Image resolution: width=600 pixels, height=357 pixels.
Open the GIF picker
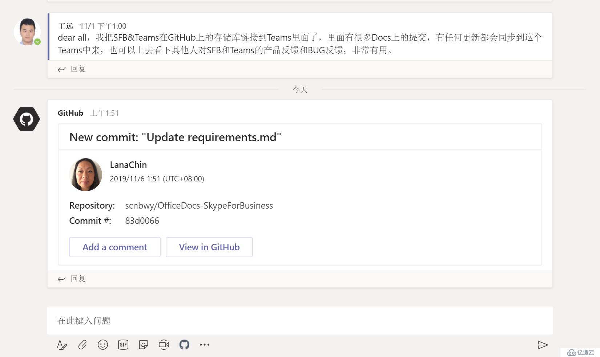click(123, 345)
